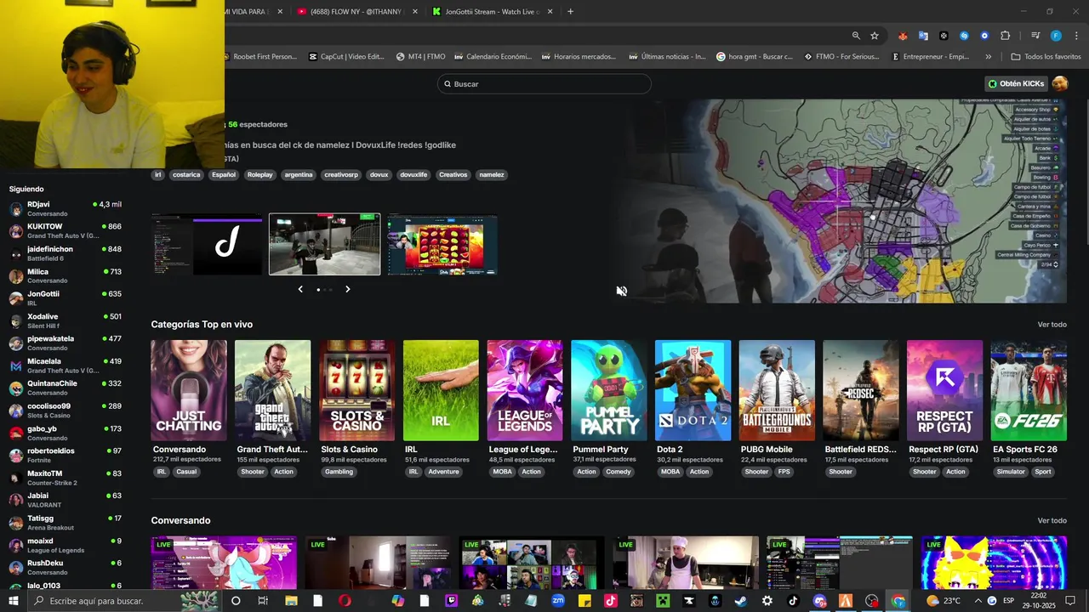Open Twitch from the taskbar
The width and height of the screenshot is (1089, 612).
(451, 601)
